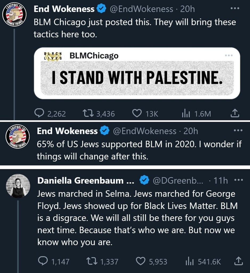Screen dimensions: 250x273
Task: Like the tweet with 13K likes
Action: (x=137, y=114)
